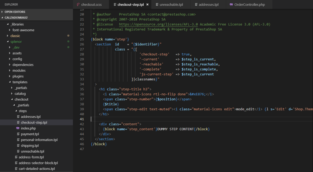The image size is (313, 172).
Task: Switch to the unreachable.tpl tab
Action: pos(171,5)
